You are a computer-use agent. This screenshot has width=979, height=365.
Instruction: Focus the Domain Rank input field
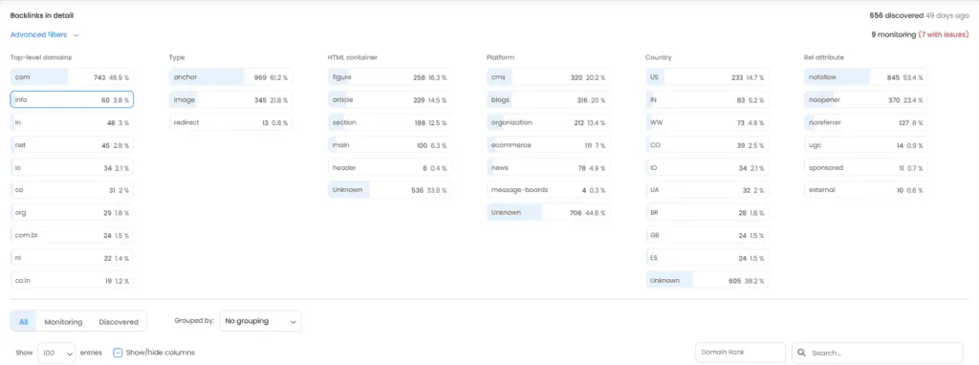740,353
